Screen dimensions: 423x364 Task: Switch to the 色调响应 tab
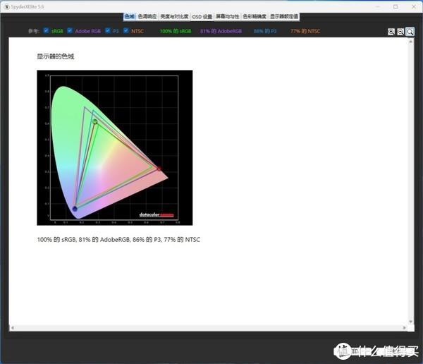pos(147,16)
